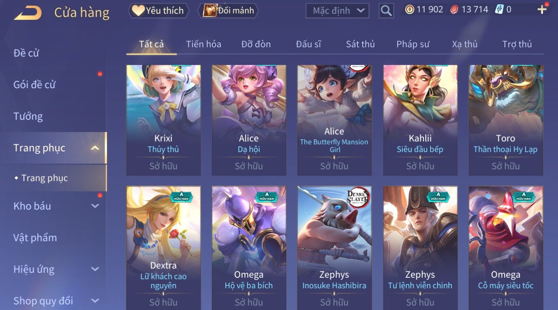Collapse the Trang phục sidebar section
This screenshot has width=558, height=310.
(x=95, y=148)
